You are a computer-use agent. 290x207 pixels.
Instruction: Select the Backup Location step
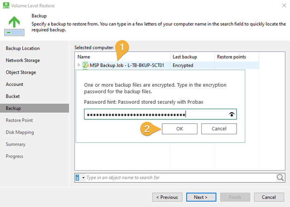[23, 48]
